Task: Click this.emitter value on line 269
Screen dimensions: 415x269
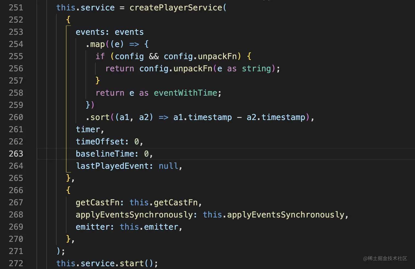Action: [x=149, y=227]
